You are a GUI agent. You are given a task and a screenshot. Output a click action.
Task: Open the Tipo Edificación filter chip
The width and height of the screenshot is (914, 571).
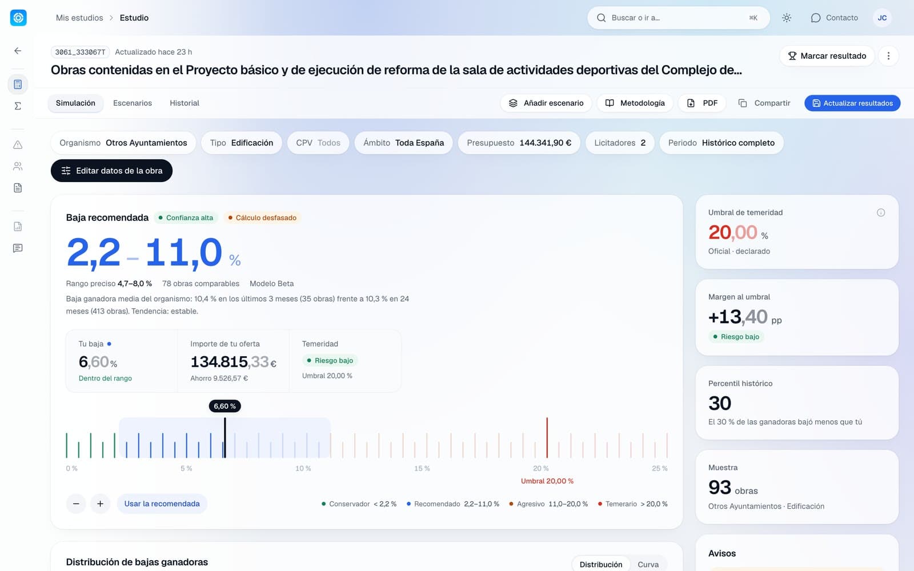coord(242,143)
